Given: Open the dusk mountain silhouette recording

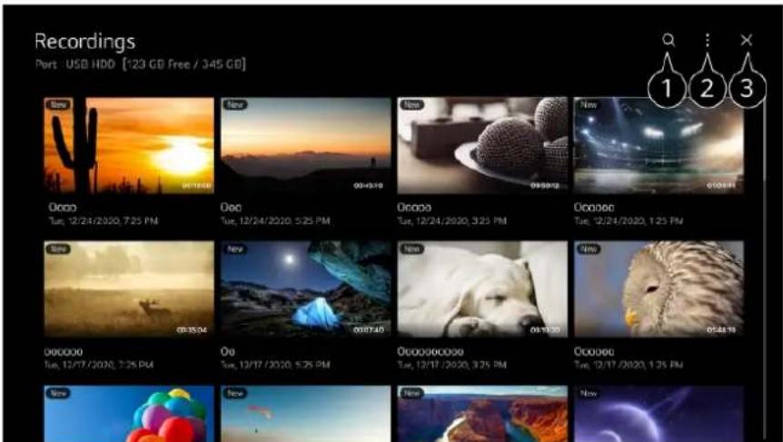Looking at the screenshot, I should pos(305,145).
